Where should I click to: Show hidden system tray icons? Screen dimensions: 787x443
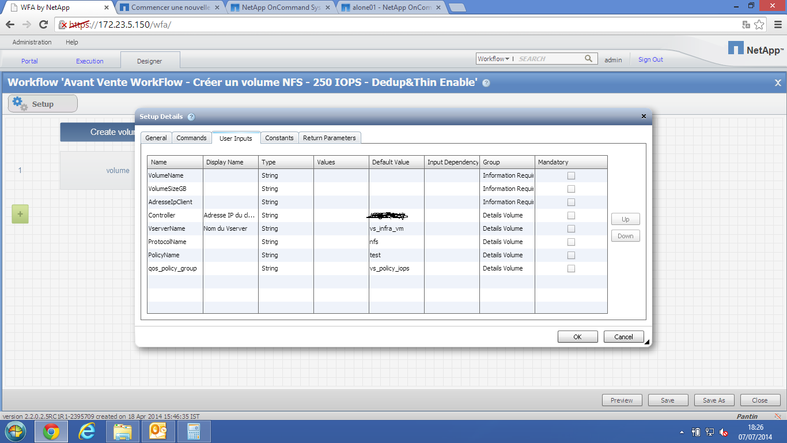[682, 431]
